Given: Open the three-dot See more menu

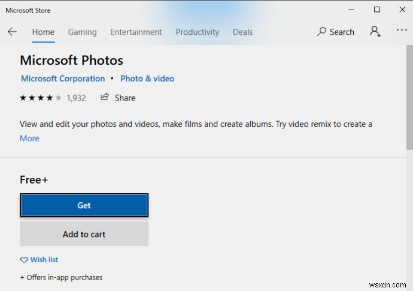Looking at the screenshot, I should [401, 31].
